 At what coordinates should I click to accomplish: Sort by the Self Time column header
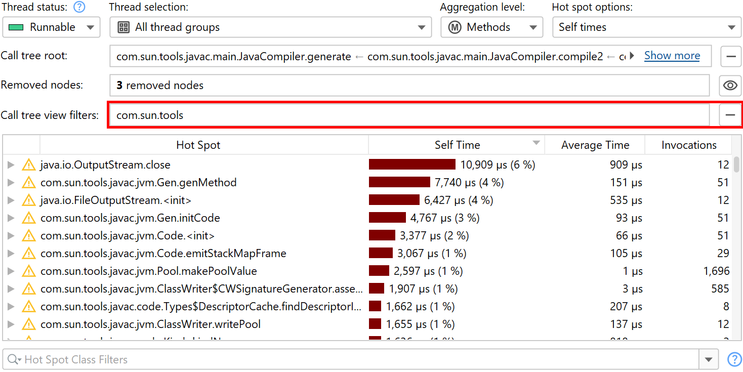tap(457, 145)
